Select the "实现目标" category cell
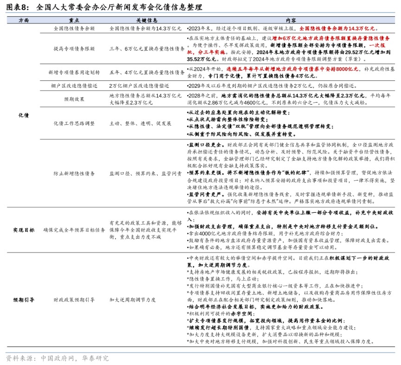Screen dimensions: 401x365 (23, 230)
